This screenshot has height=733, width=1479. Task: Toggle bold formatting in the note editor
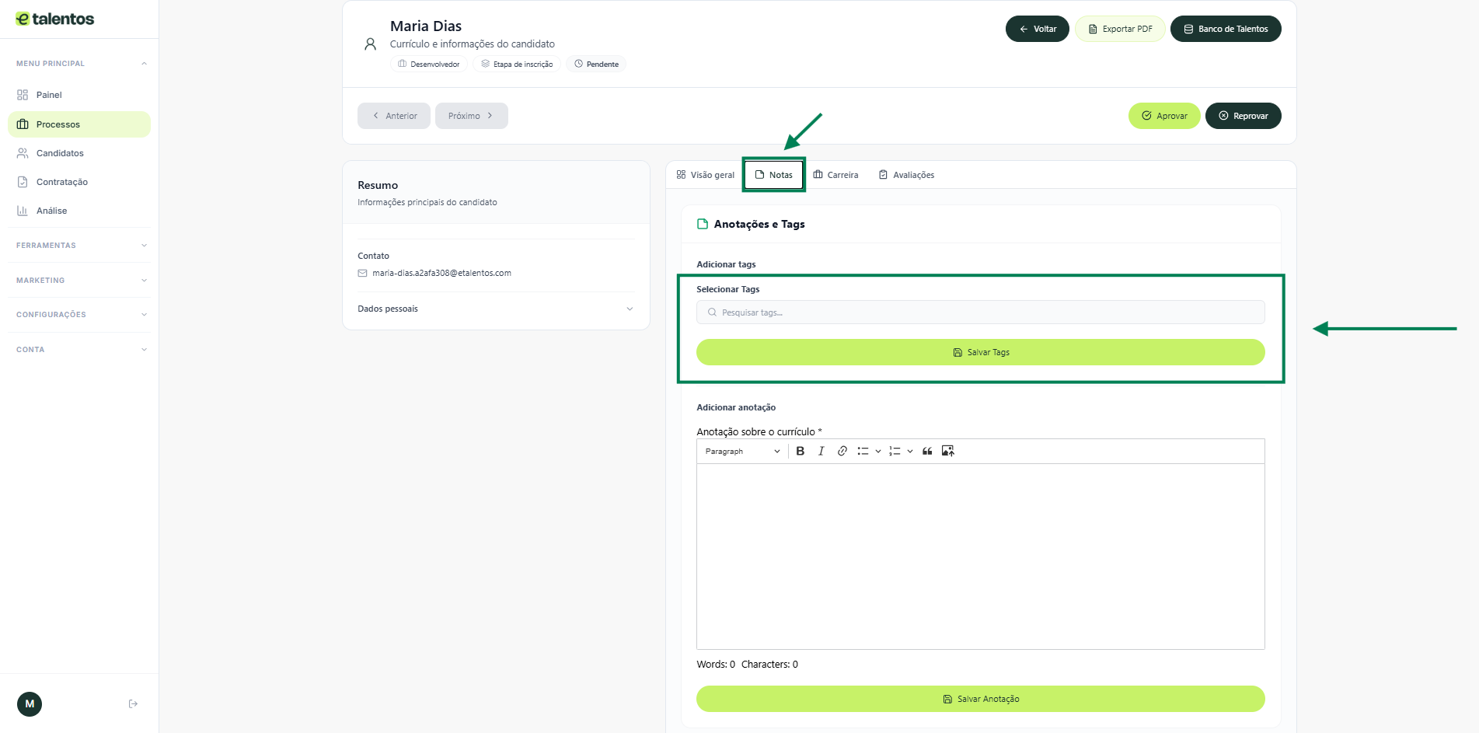tap(800, 452)
